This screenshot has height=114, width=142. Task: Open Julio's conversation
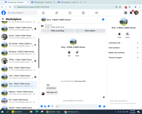[19, 77]
